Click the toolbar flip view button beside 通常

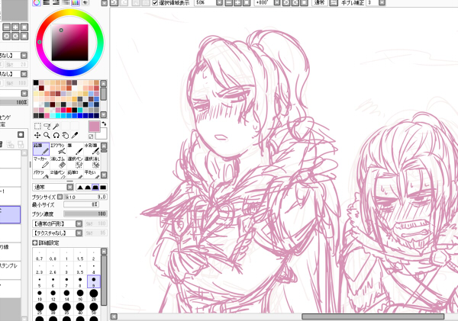point(333,3)
